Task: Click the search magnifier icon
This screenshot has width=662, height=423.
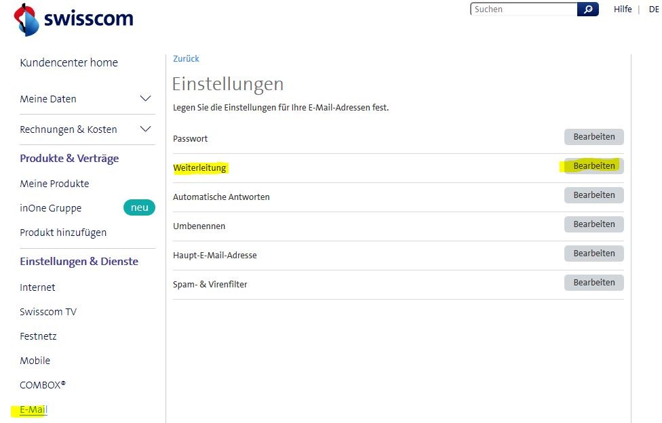Action: (587, 9)
